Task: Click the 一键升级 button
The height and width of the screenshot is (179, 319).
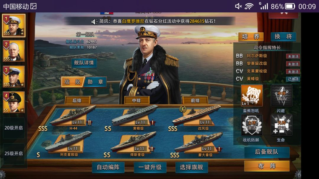Action: point(150,167)
